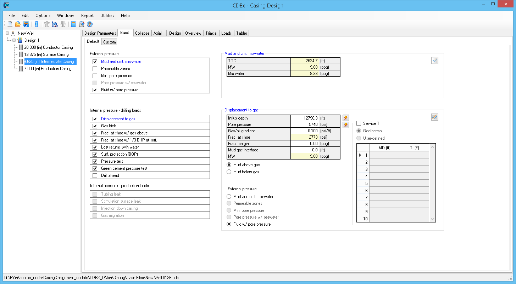Save the design using the floppy icon
This screenshot has width=516, height=284.
click(x=26, y=24)
